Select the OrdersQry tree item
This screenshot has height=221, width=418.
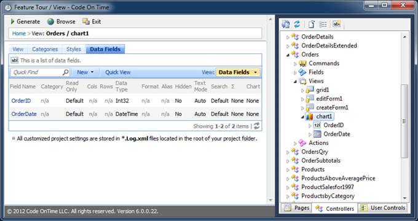click(315, 152)
